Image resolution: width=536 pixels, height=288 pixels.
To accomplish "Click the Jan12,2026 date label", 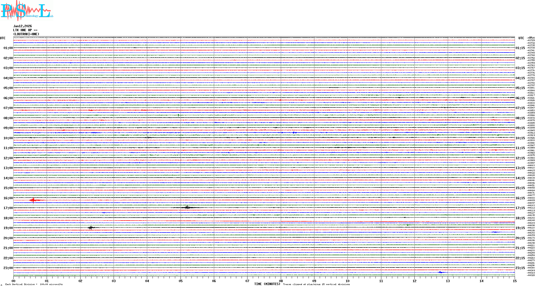I will (x=22, y=26).
